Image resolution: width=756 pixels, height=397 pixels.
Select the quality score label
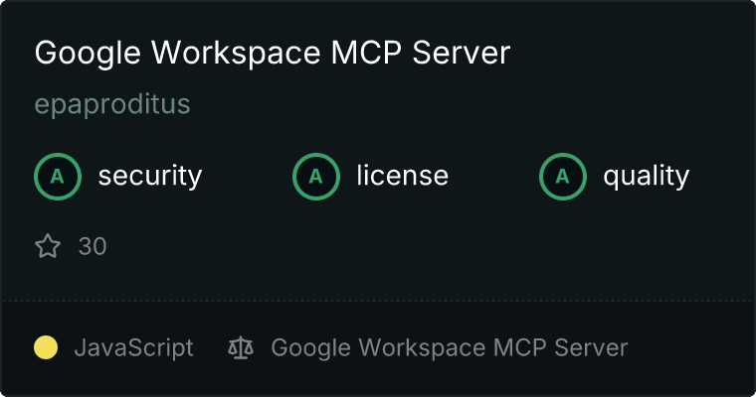pos(646,177)
